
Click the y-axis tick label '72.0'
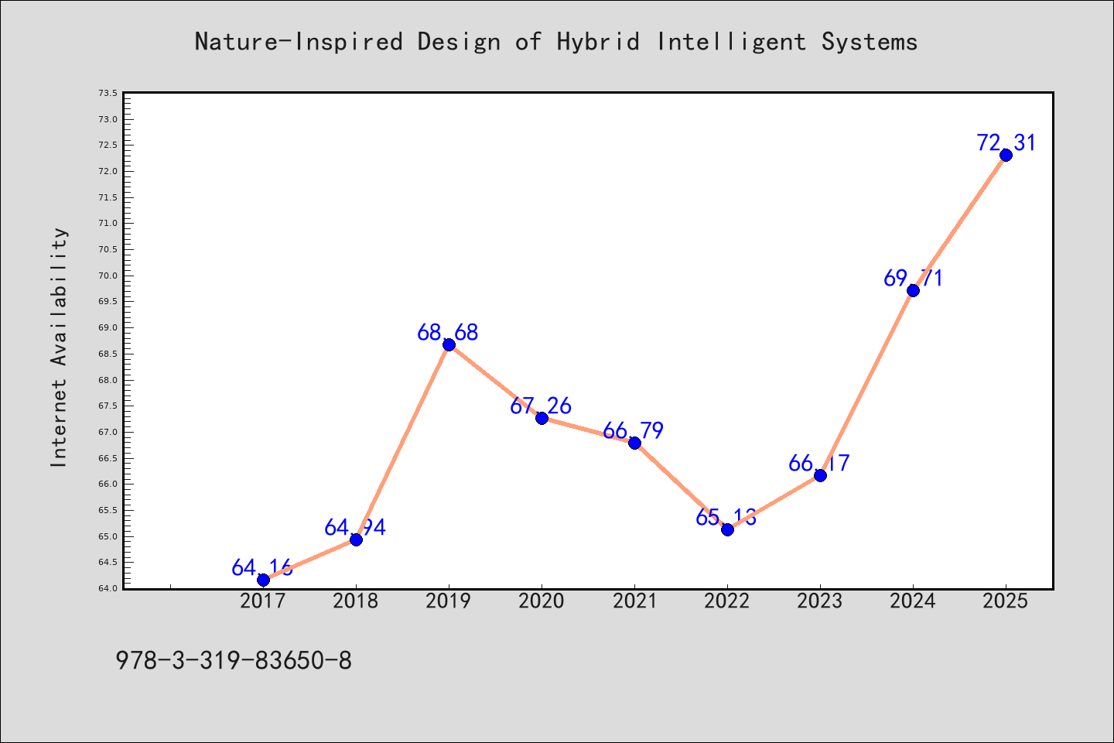(x=108, y=171)
